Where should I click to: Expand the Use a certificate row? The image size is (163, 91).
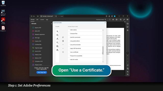pyautogui.click(x=85, y=52)
